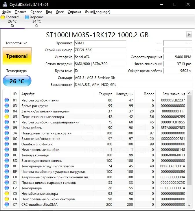Click status icon for BF ударных нагрузках row
This screenshot has height=211, width=195.
point(7,171)
